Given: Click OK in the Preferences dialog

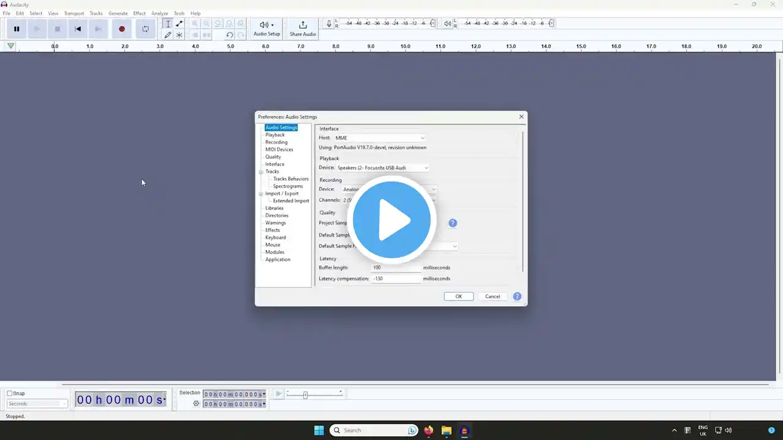Looking at the screenshot, I should click(x=458, y=296).
